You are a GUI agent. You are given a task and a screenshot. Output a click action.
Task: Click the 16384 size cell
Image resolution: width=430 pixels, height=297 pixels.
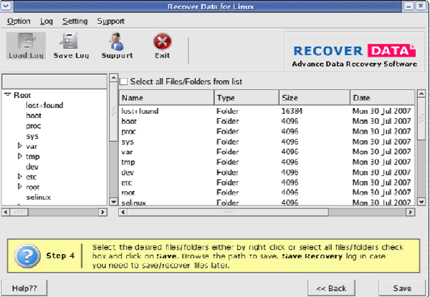point(292,111)
